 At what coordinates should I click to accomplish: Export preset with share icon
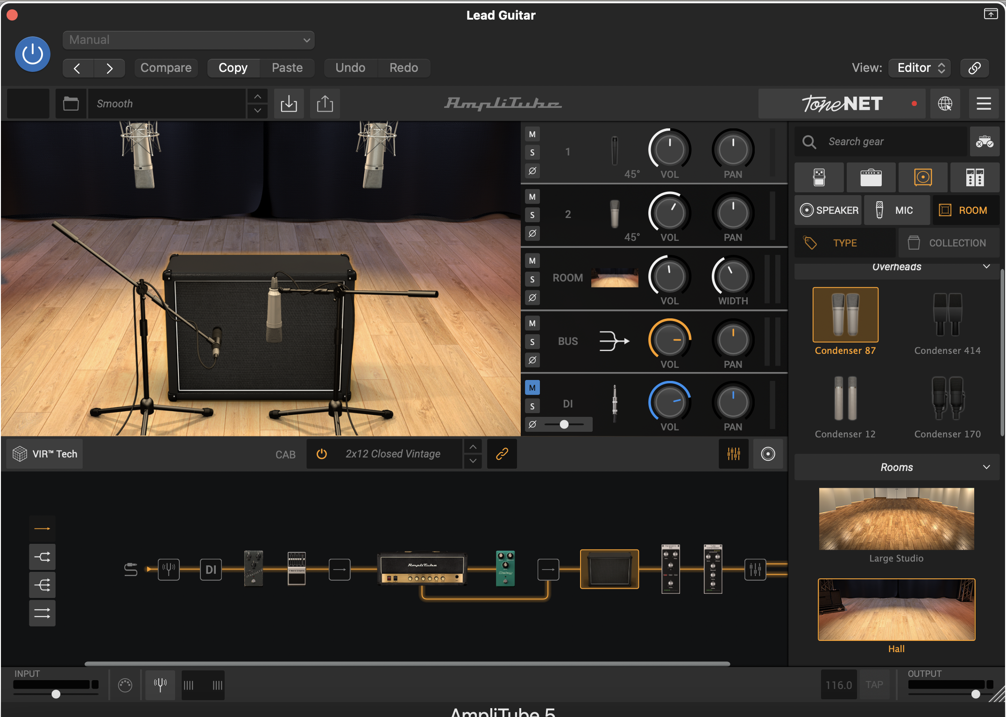pyautogui.click(x=325, y=104)
